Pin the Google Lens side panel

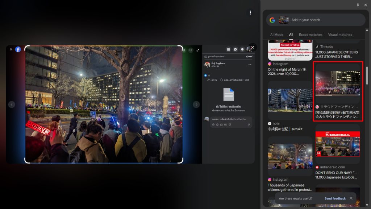(x=358, y=5)
